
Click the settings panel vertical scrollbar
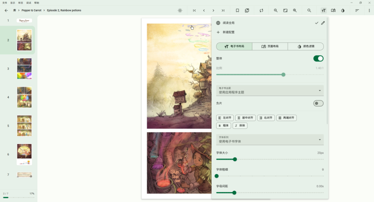click(x=327, y=71)
